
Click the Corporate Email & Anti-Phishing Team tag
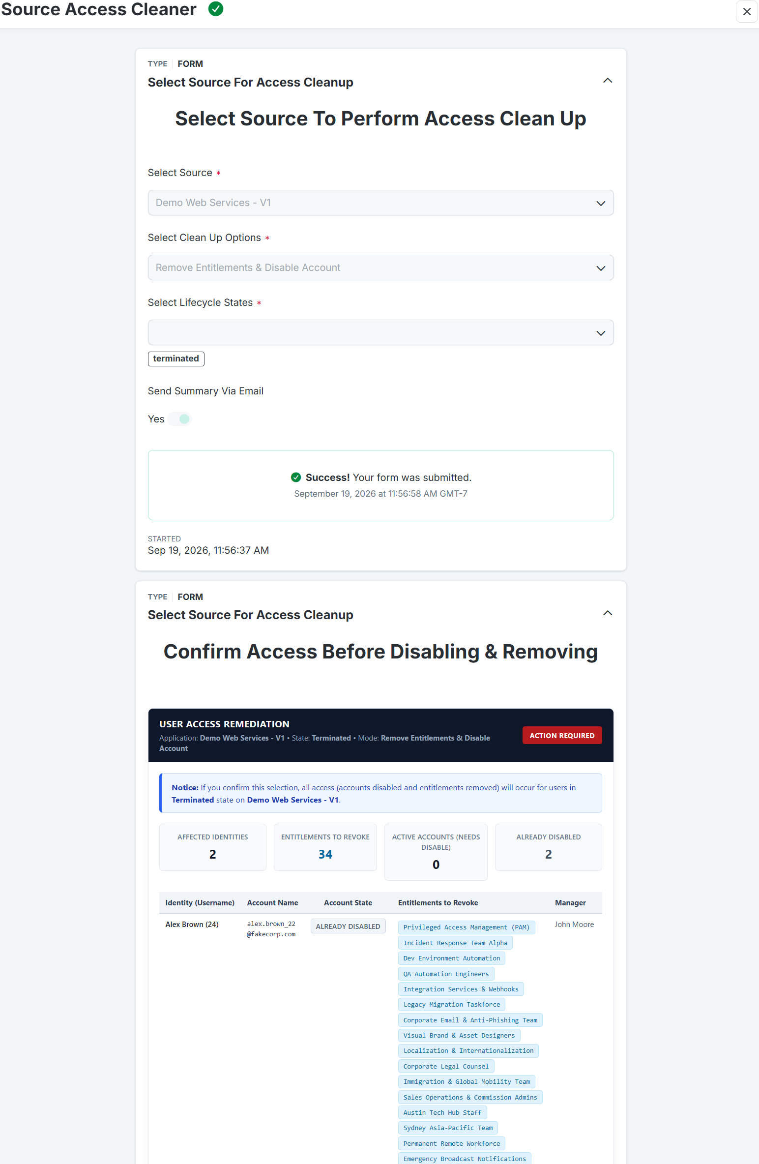coord(470,1020)
